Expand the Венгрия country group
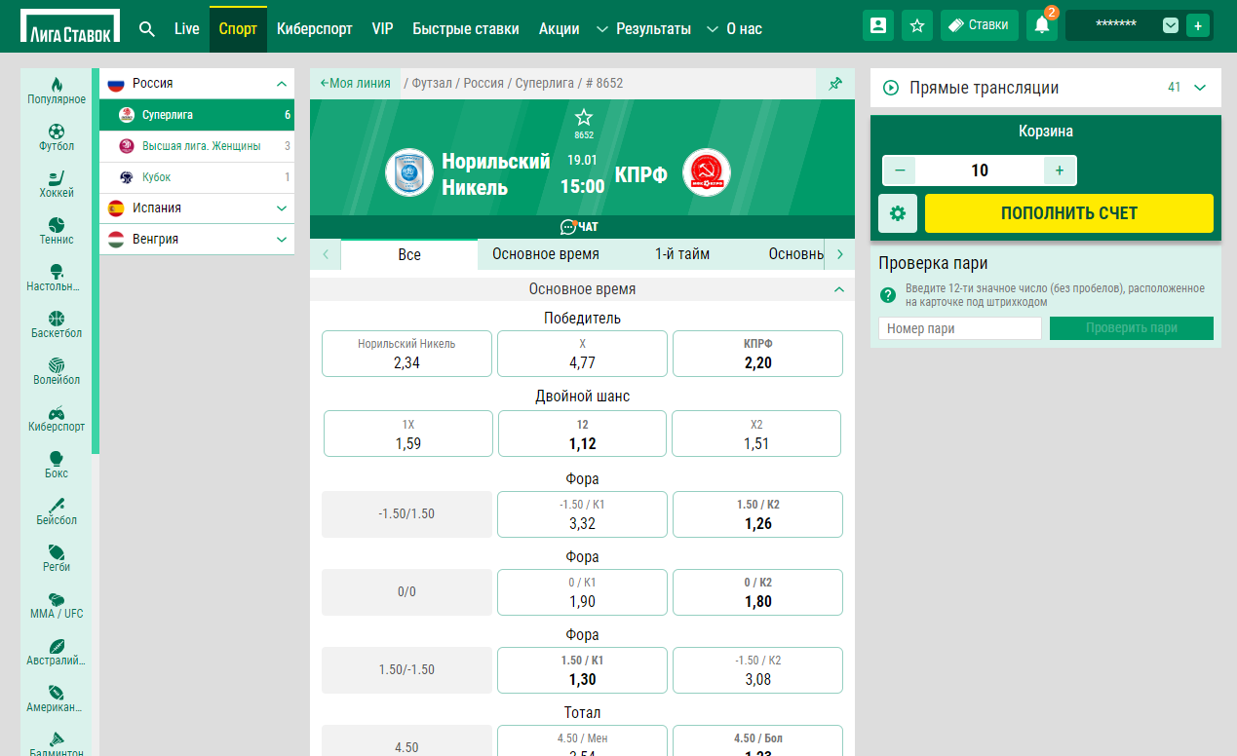The height and width of the screenshot is (756, 1237). coord(282,240)
